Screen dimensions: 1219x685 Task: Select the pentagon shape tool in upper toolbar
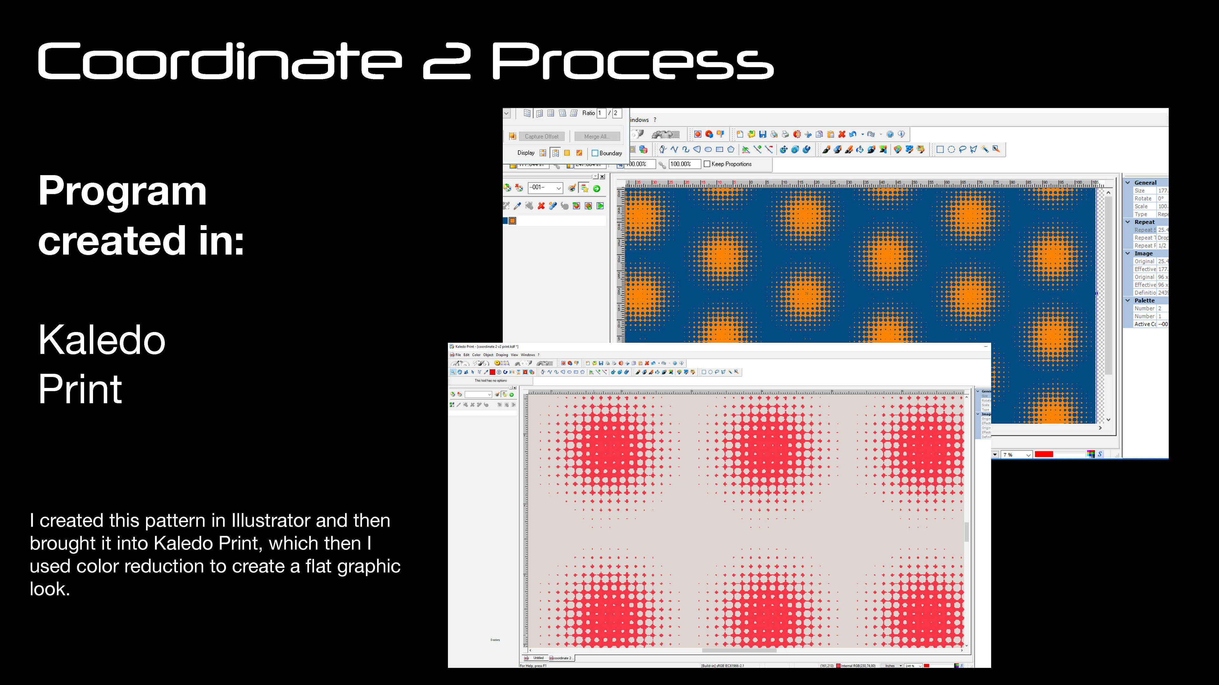(731, 149)
